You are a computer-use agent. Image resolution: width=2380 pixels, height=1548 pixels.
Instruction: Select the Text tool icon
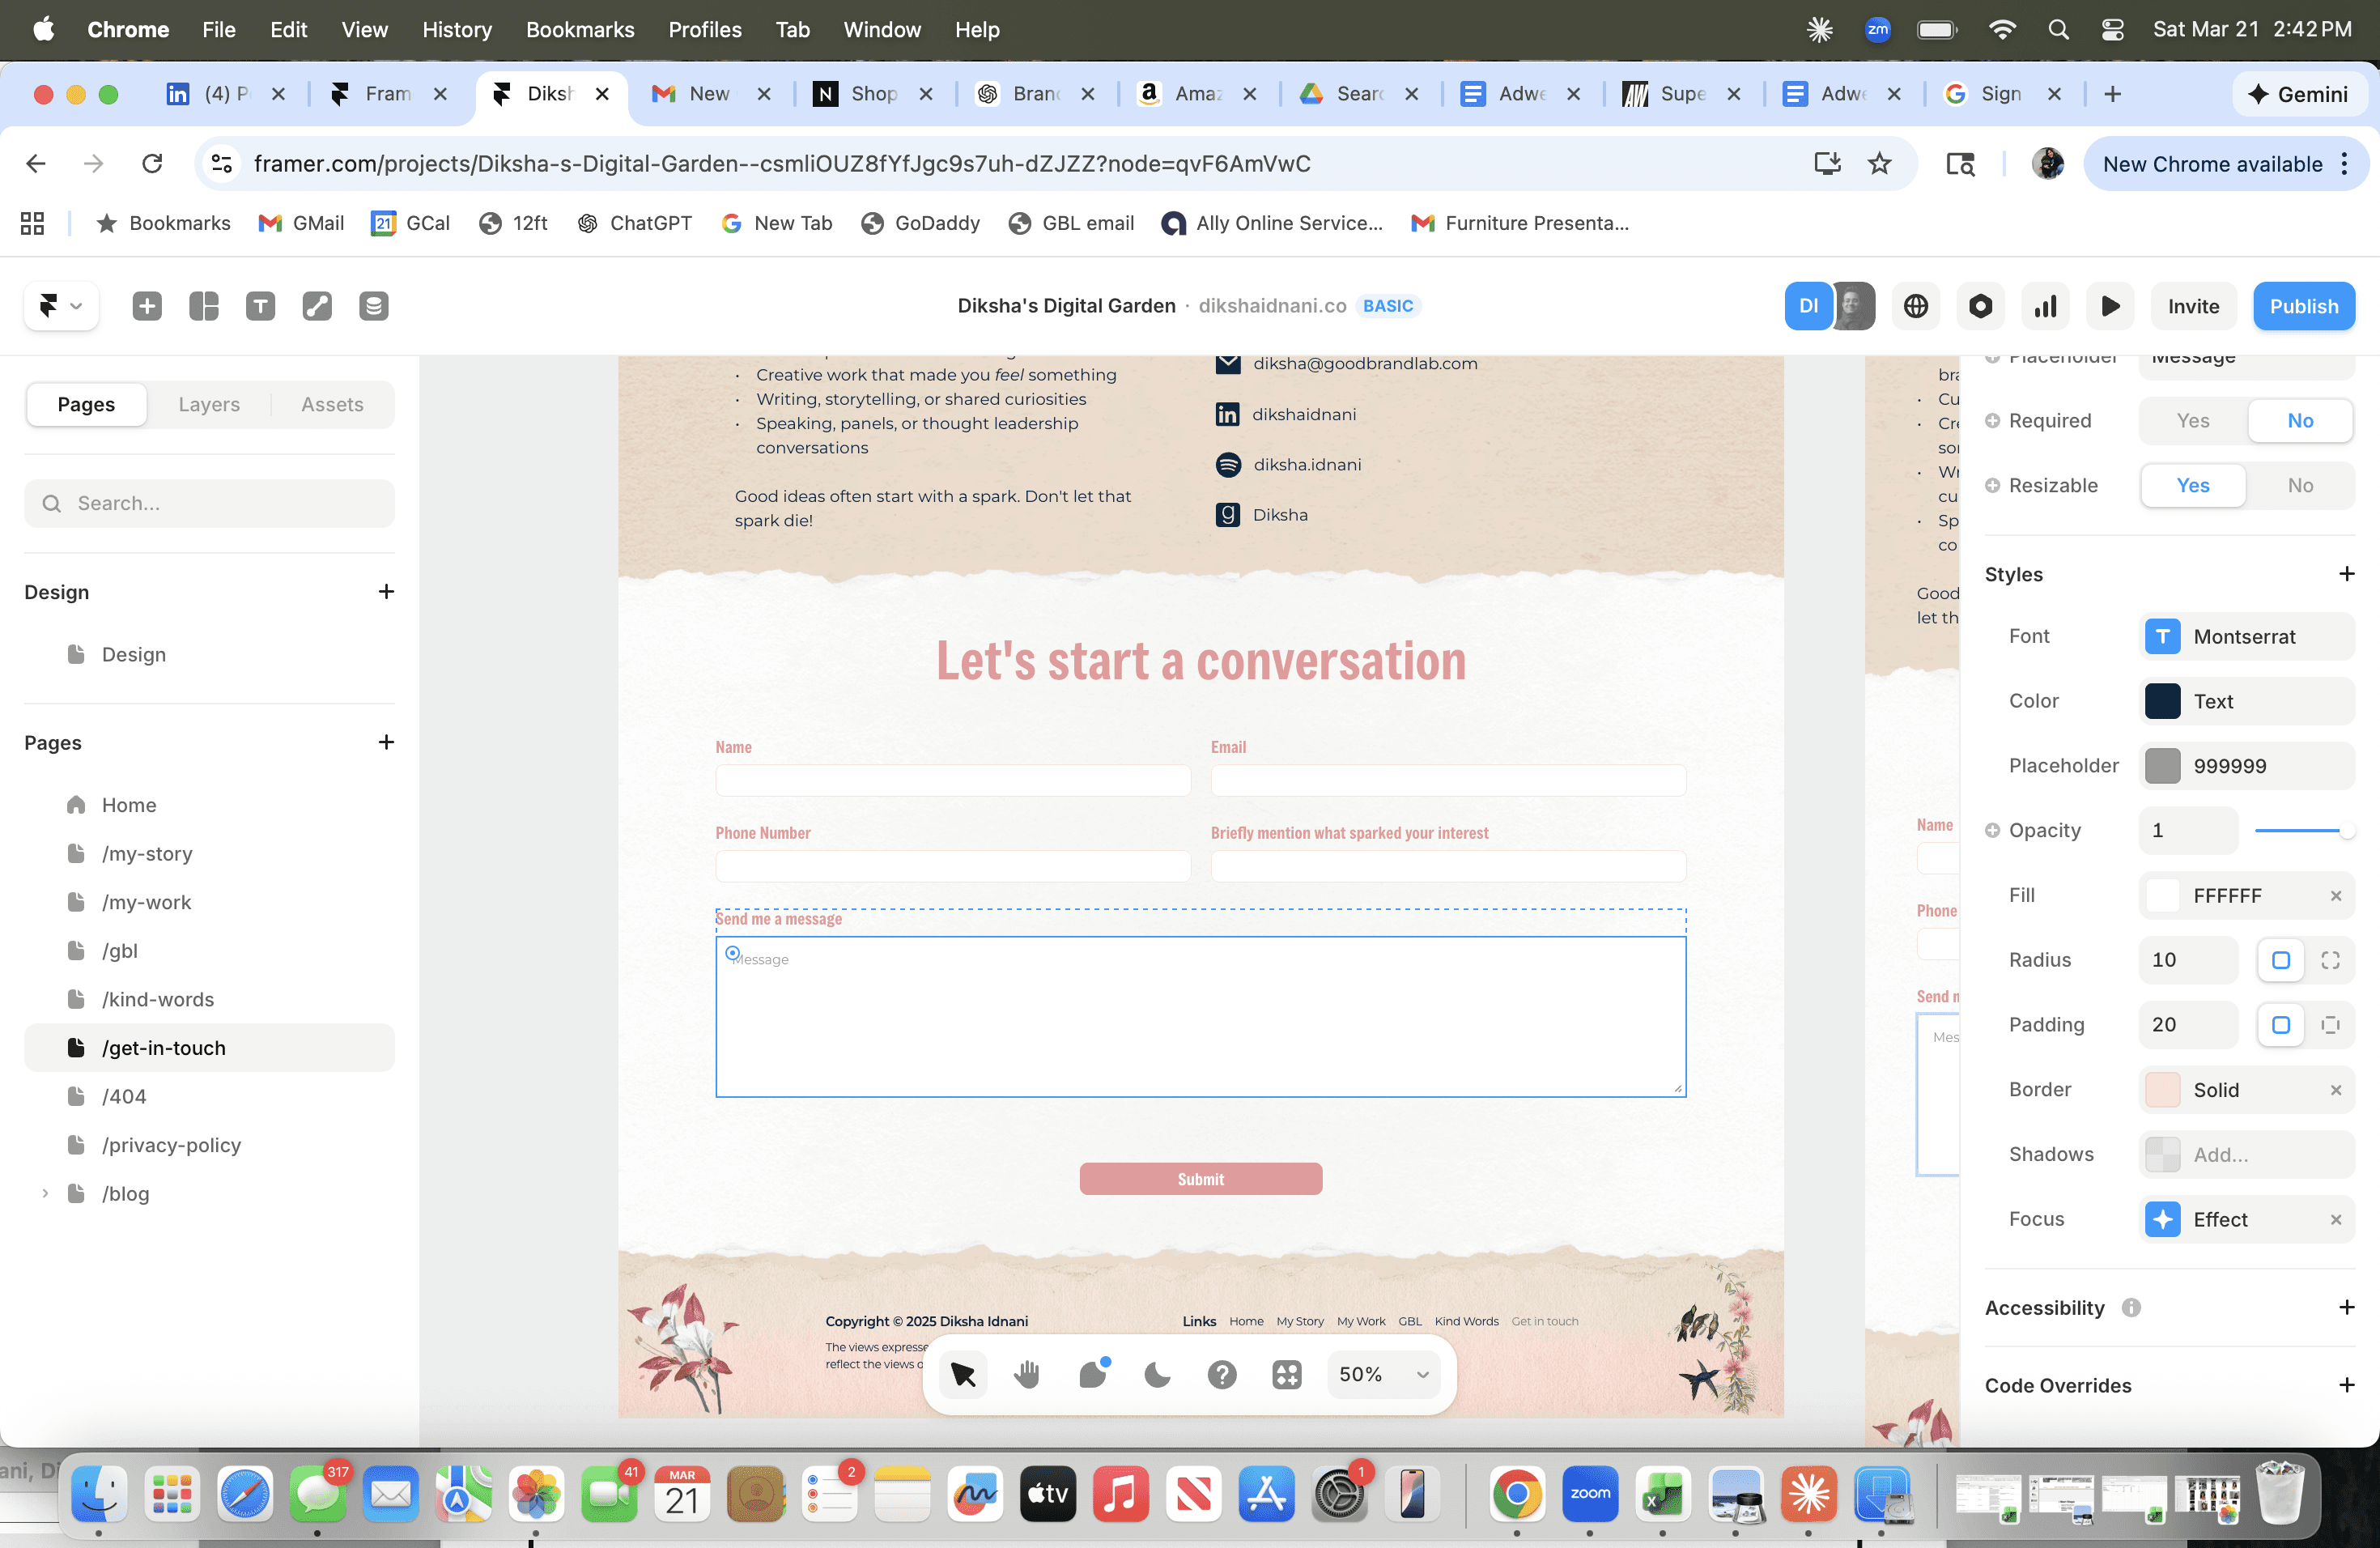tap(260, 306)
